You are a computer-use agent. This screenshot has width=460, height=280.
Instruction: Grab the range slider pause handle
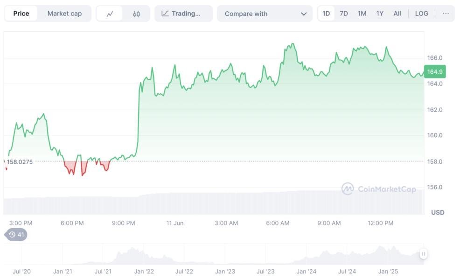(423, 254)
